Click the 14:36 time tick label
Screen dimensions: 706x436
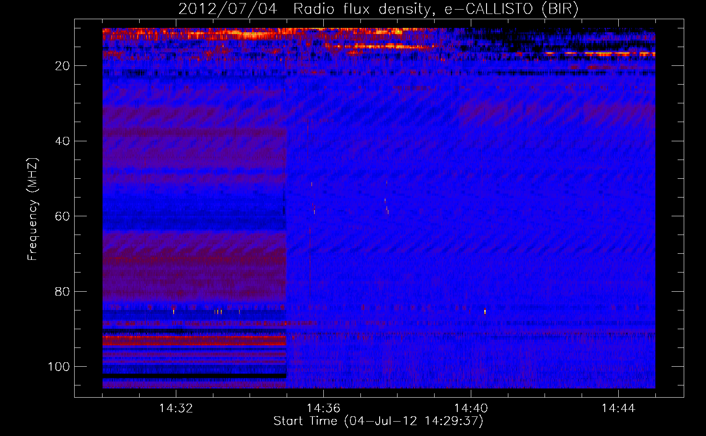point(323,409)
